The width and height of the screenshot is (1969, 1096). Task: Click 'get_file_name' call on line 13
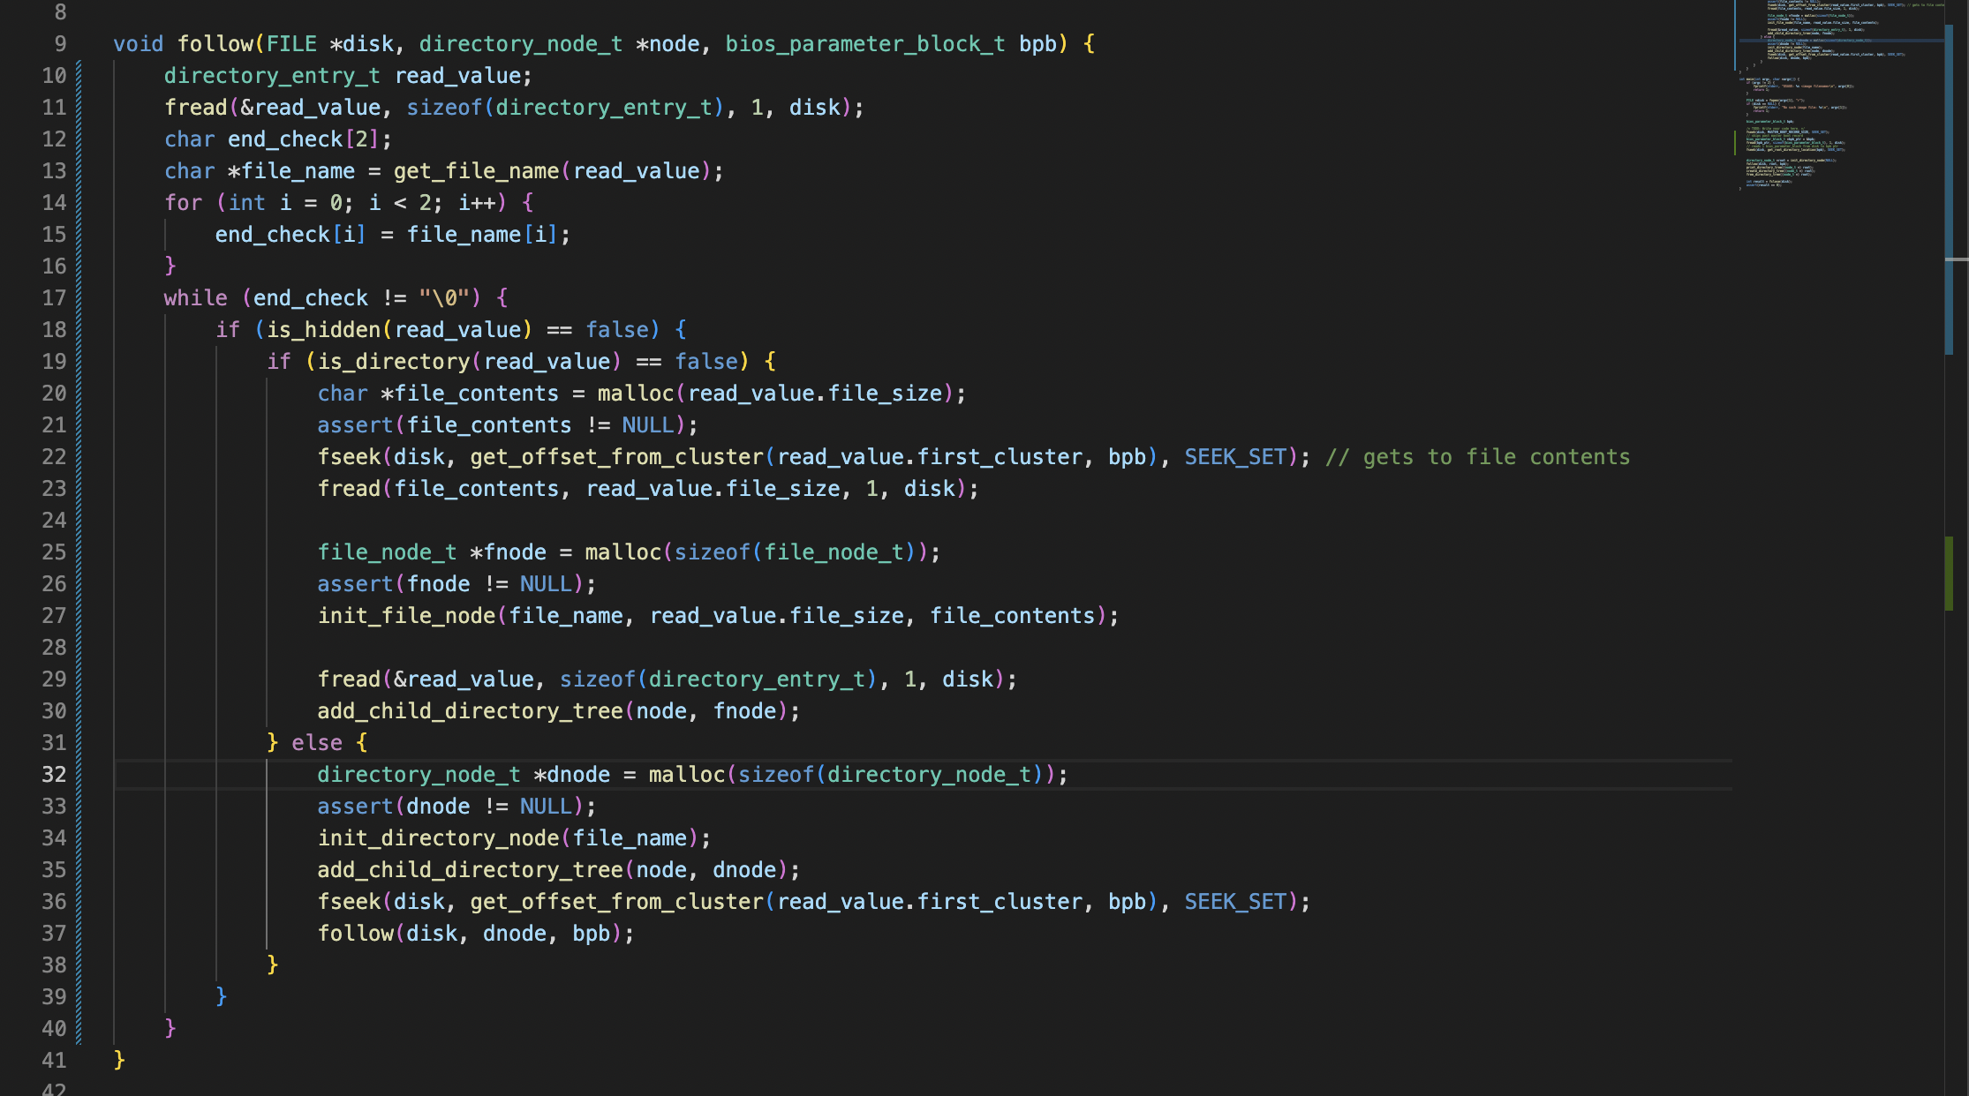click(475, 171)
